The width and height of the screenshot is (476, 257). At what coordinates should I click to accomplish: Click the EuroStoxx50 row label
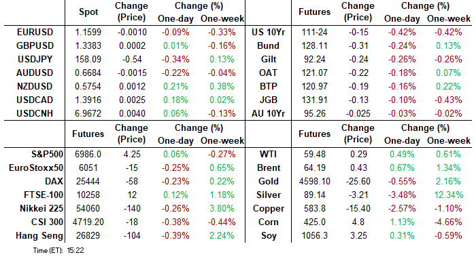pos(36,168)
